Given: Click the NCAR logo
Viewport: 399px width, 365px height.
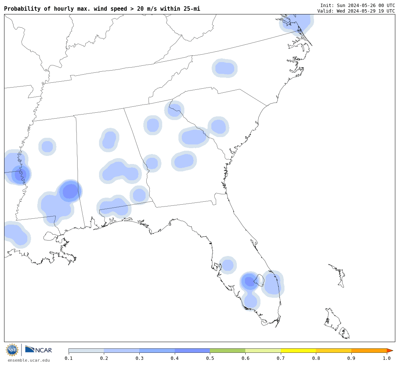Looking at the screenshot, I should pos(38,349).
